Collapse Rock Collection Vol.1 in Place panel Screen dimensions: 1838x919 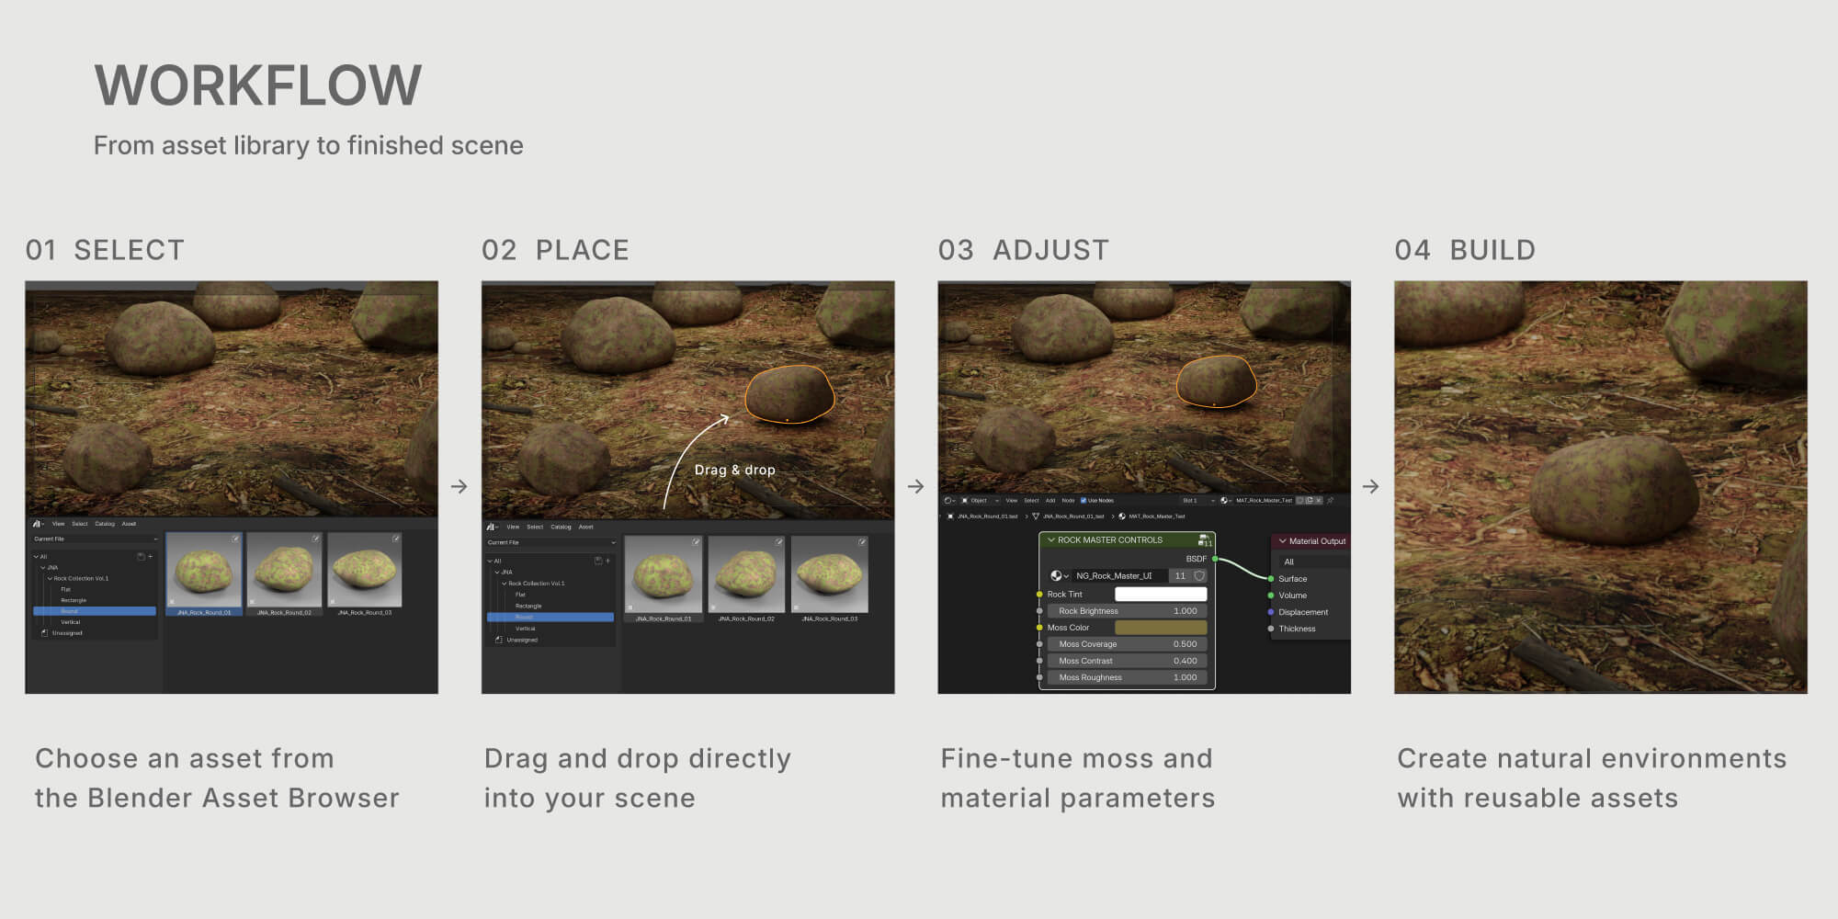(504, 584)
